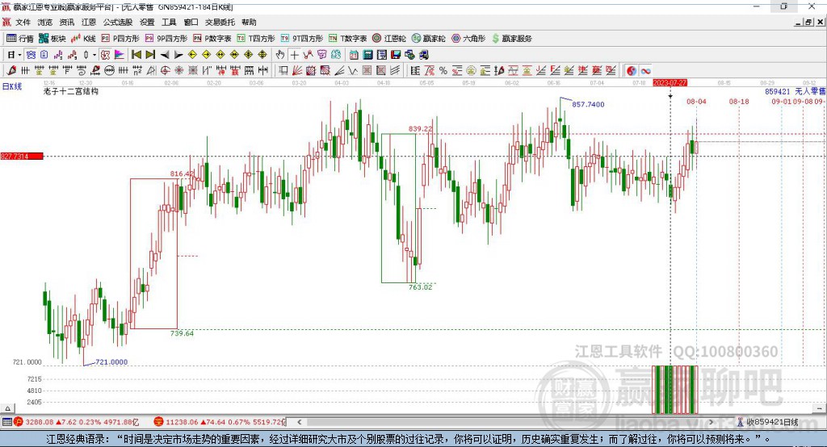The width and height of the screenshot is (827, 447).
Task: Select the zigzag wave line tool
Action: pyautogui.click(x=352, y=71)
